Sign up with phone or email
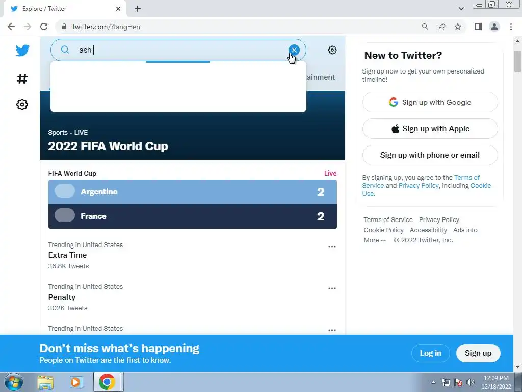This screenshot has width=522, height=392. (430, 155)
